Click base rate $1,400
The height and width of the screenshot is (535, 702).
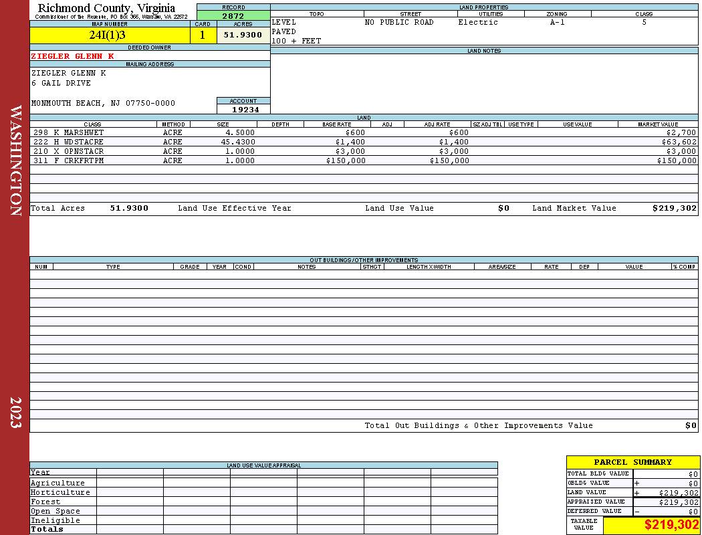click(350, 142)
